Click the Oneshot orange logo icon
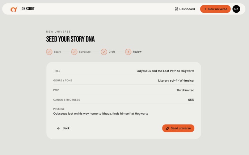Viewport: 249px width, 155px height. [x=14, y=9]
